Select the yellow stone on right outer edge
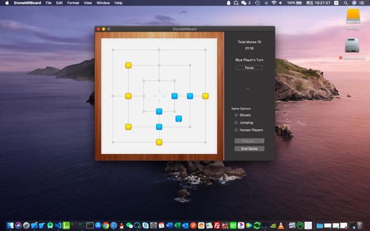 (205, 96)
